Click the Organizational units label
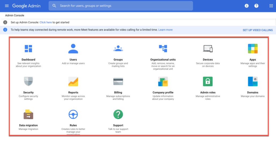 point(163,59)
